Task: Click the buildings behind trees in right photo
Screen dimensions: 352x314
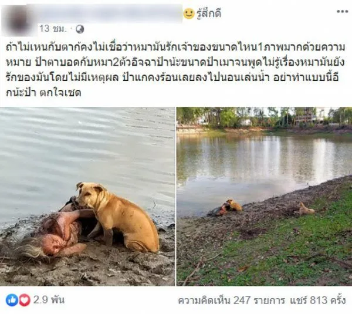Action: 306,117
